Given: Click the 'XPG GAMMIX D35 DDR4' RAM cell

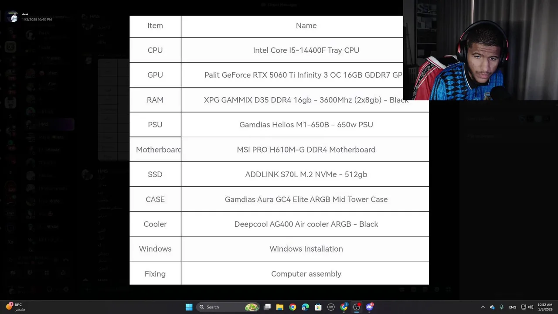Looking at the screenshot, I should tap(305, 100).
